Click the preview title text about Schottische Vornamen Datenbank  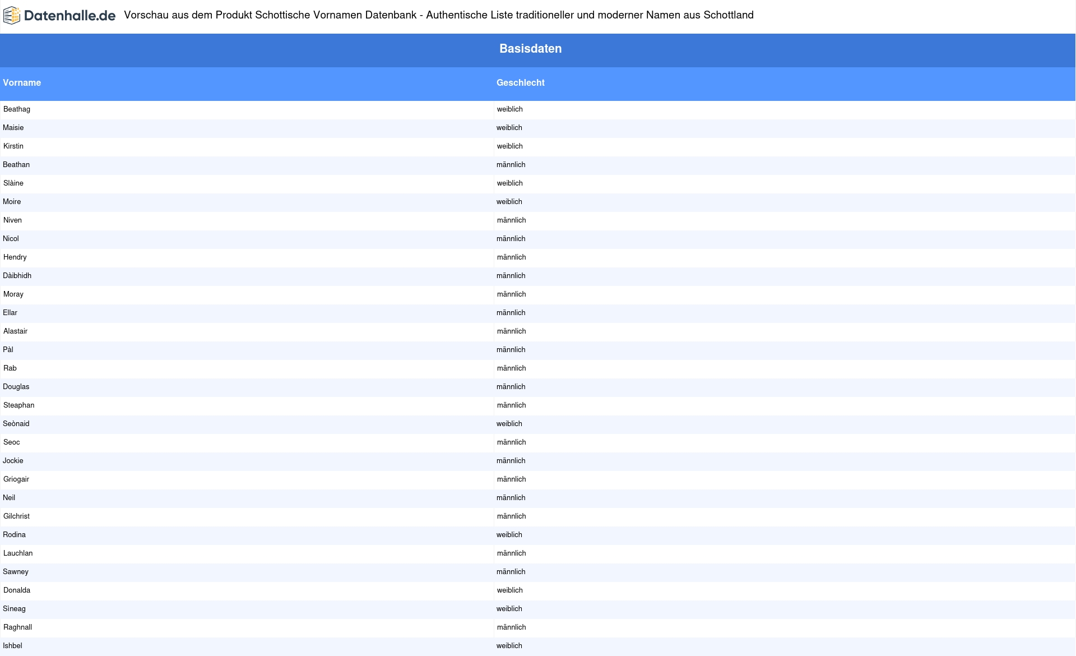[x=439, y=15]
